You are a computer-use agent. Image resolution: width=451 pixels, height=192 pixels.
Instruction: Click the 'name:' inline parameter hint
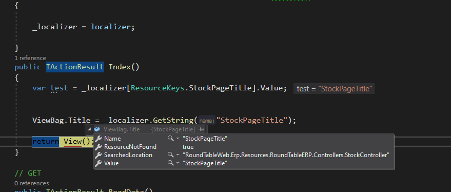click(207, 121)
